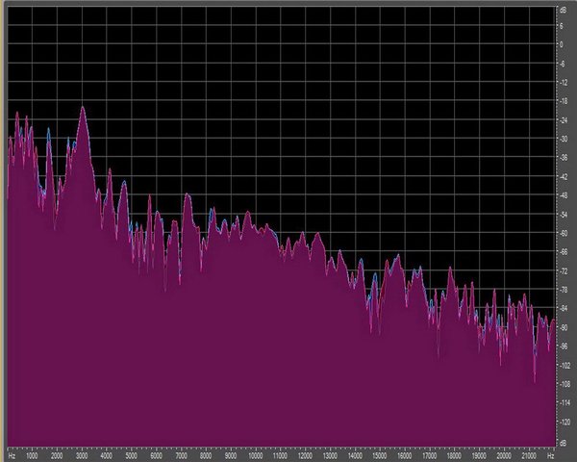Click the 12000 Hz frequency axis label
Screen dimensions: 577x462
[x=305, y=456]
